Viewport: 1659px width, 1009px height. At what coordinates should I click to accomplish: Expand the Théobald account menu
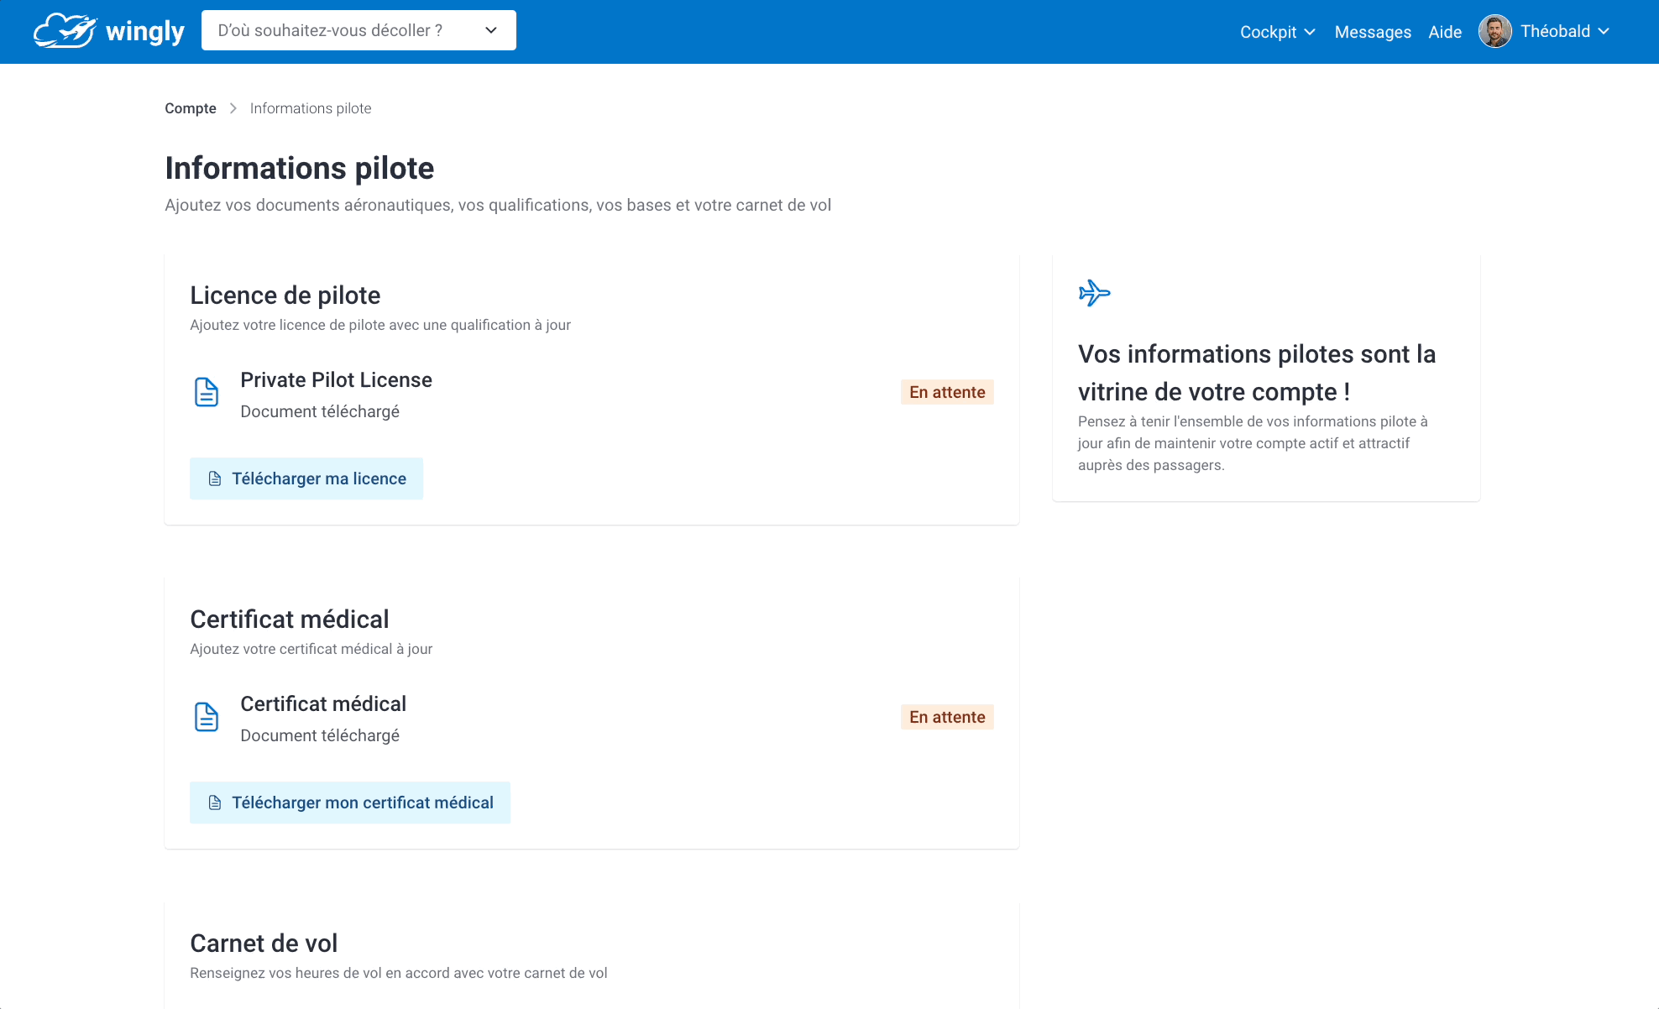pos(1565,31)
